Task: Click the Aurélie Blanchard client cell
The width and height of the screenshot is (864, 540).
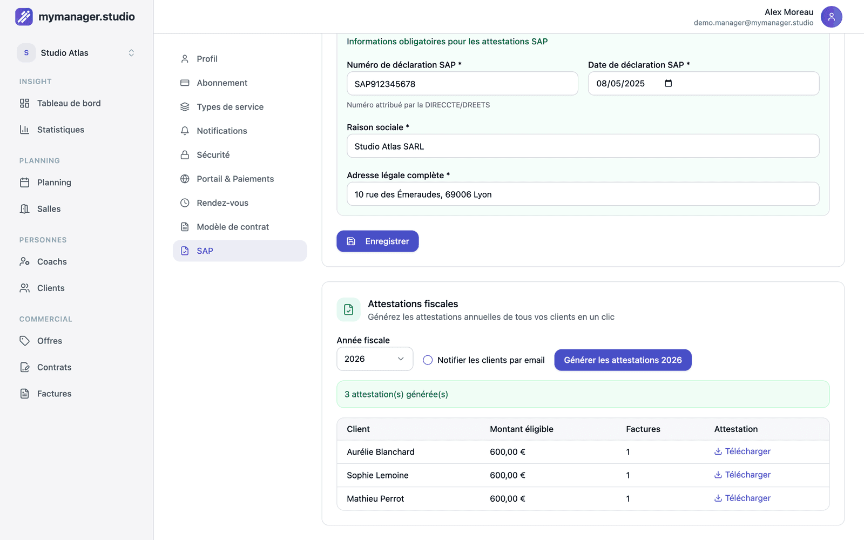Action: coord(381,452)
